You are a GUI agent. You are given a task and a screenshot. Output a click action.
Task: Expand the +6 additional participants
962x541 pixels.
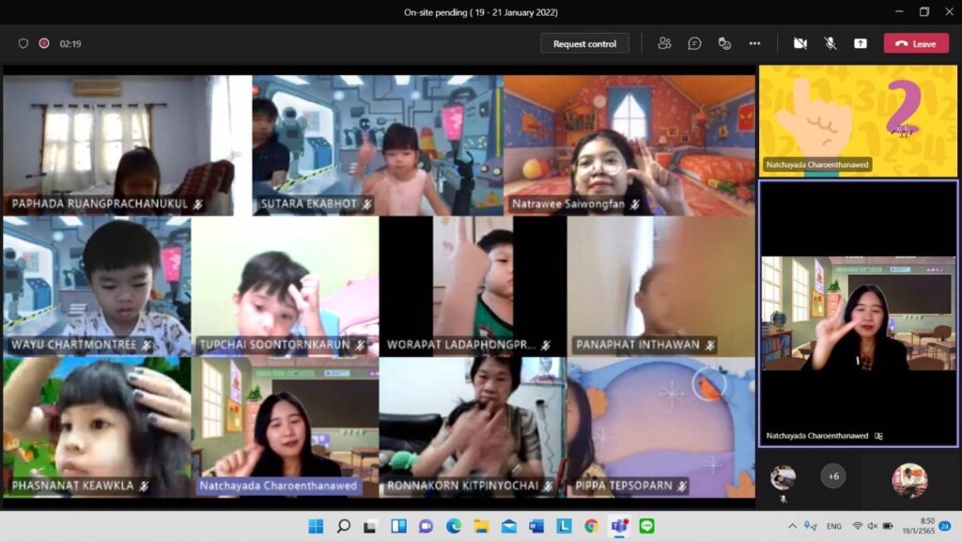click(x=833, y=476)
